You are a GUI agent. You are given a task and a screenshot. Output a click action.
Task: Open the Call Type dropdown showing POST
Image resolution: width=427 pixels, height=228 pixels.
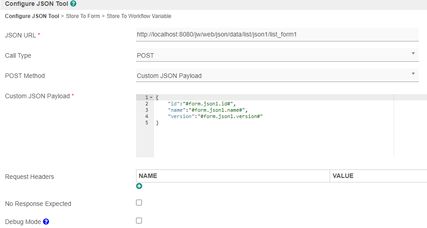[277, 55]
